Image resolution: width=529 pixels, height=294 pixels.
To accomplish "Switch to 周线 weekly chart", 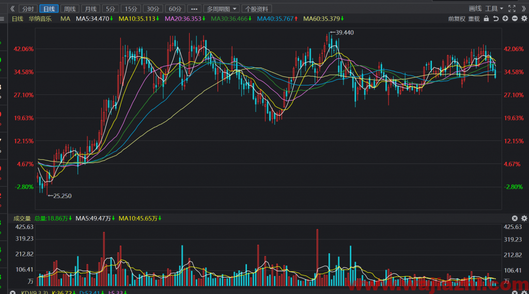I will (70, 9).
